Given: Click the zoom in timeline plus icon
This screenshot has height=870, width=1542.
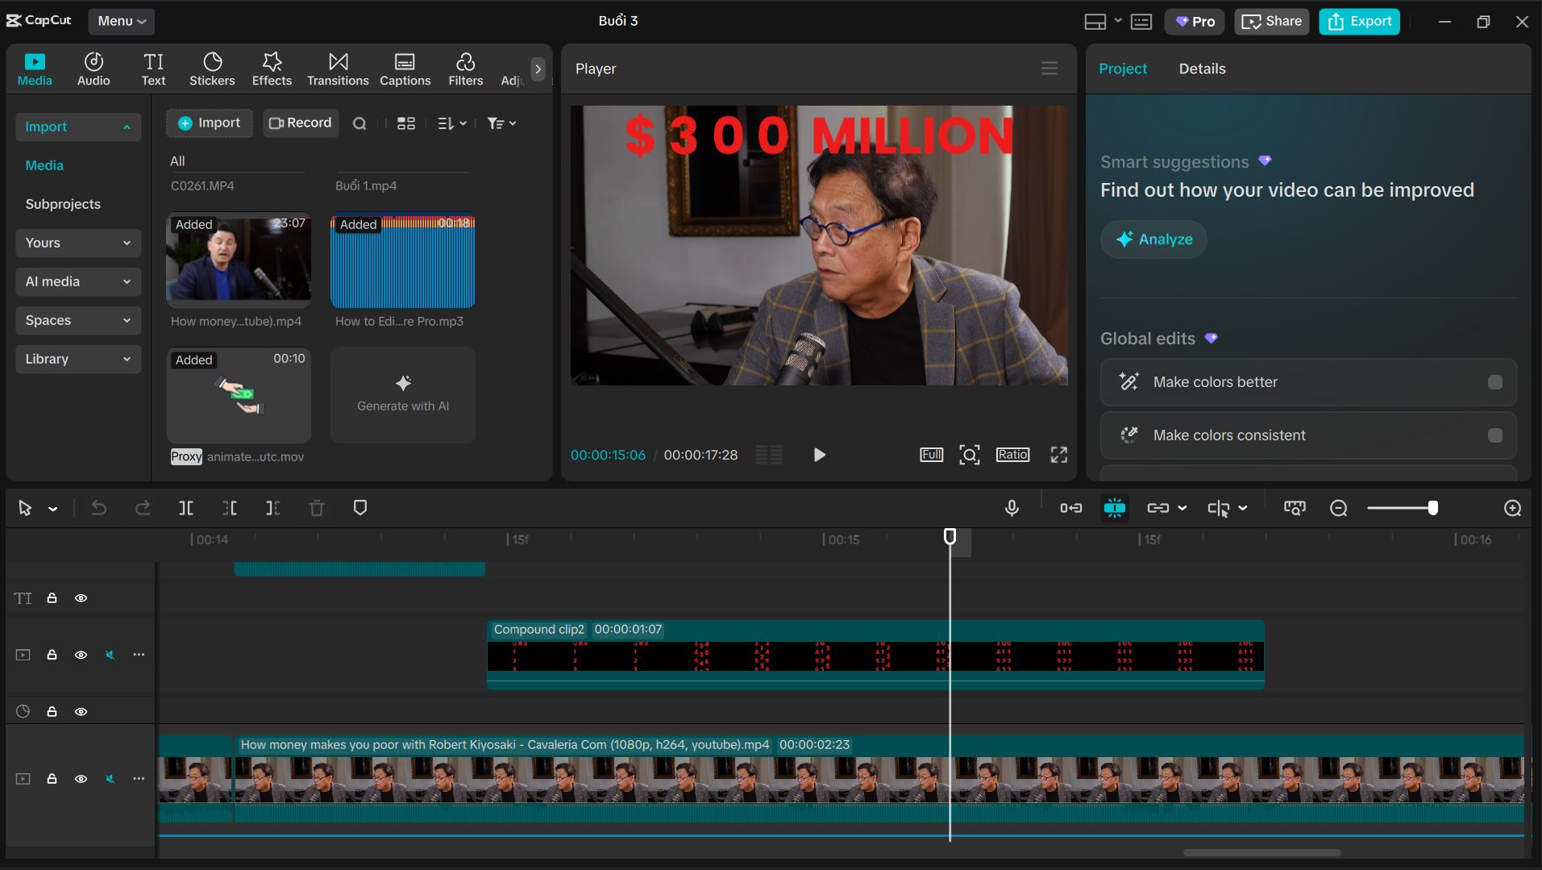Looking at the screenshot, I should coord(1512,508).
